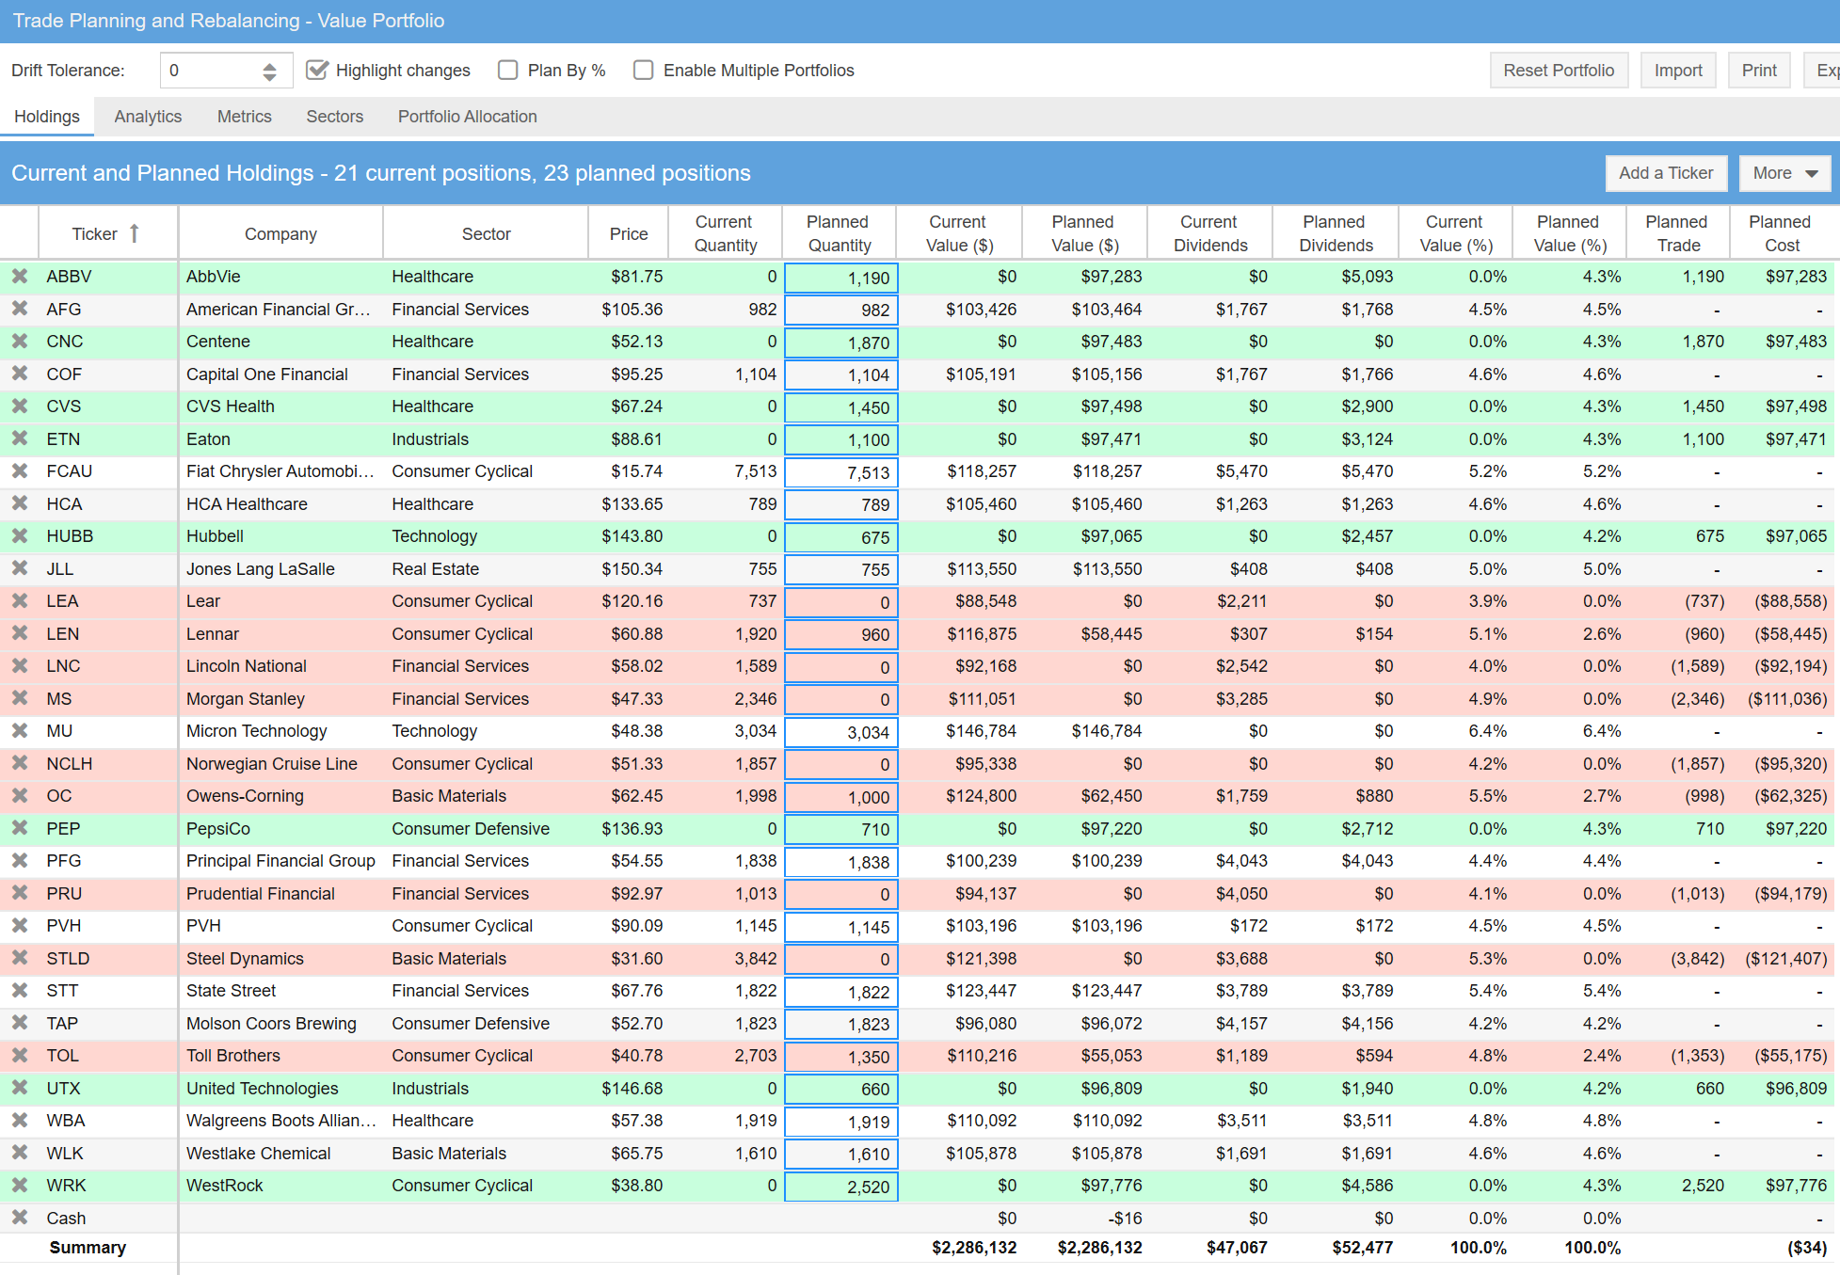Viewport: 1840px width, 1275px height.
Task: Click the Price column header
Action: pyautogui.click(x=629, y=233)
